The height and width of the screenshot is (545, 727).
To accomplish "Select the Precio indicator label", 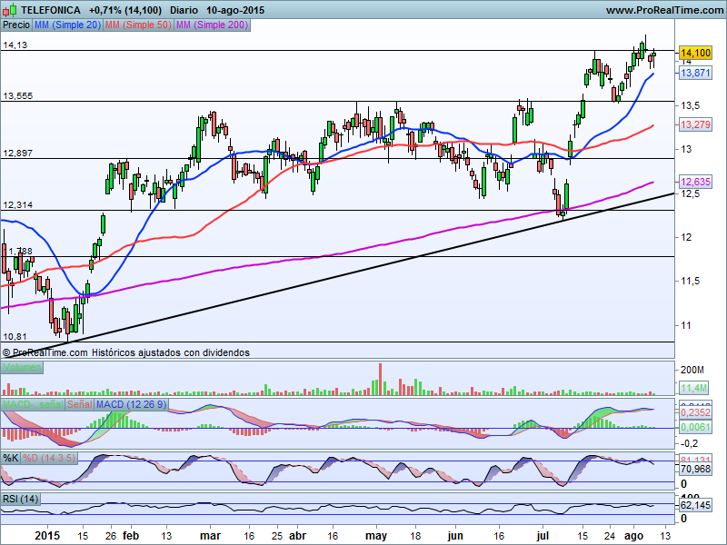I will [15, 25].
